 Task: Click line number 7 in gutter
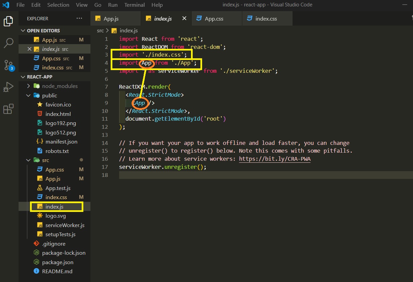(x=106, y=87)
